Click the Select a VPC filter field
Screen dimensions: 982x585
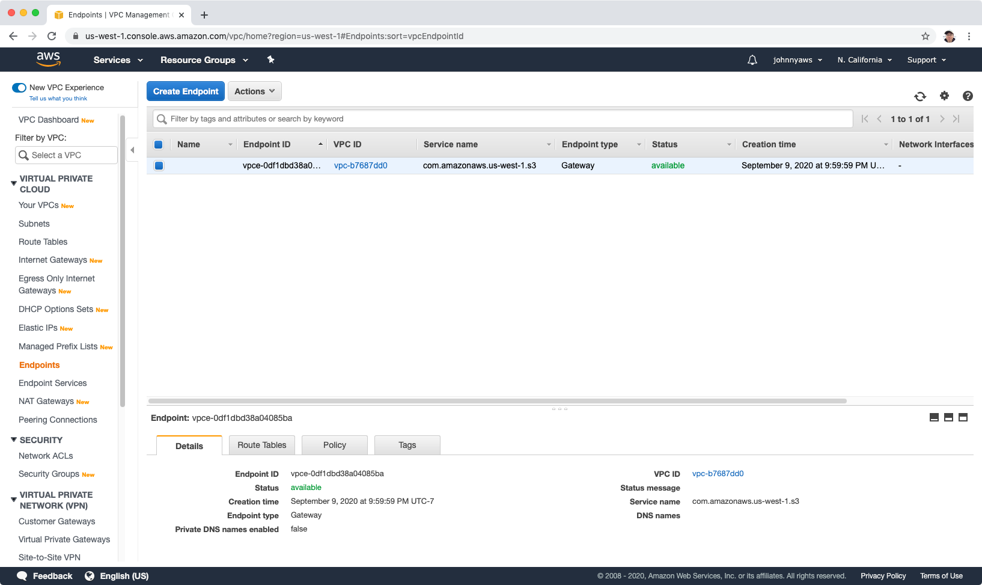point(66,155)
